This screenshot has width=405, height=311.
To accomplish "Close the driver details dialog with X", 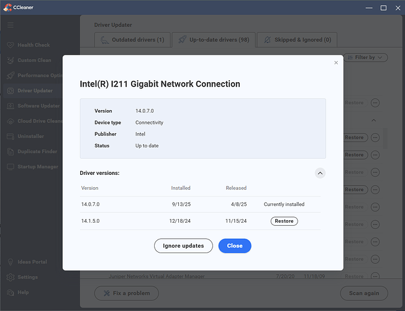I will click(x=336, y=63).
